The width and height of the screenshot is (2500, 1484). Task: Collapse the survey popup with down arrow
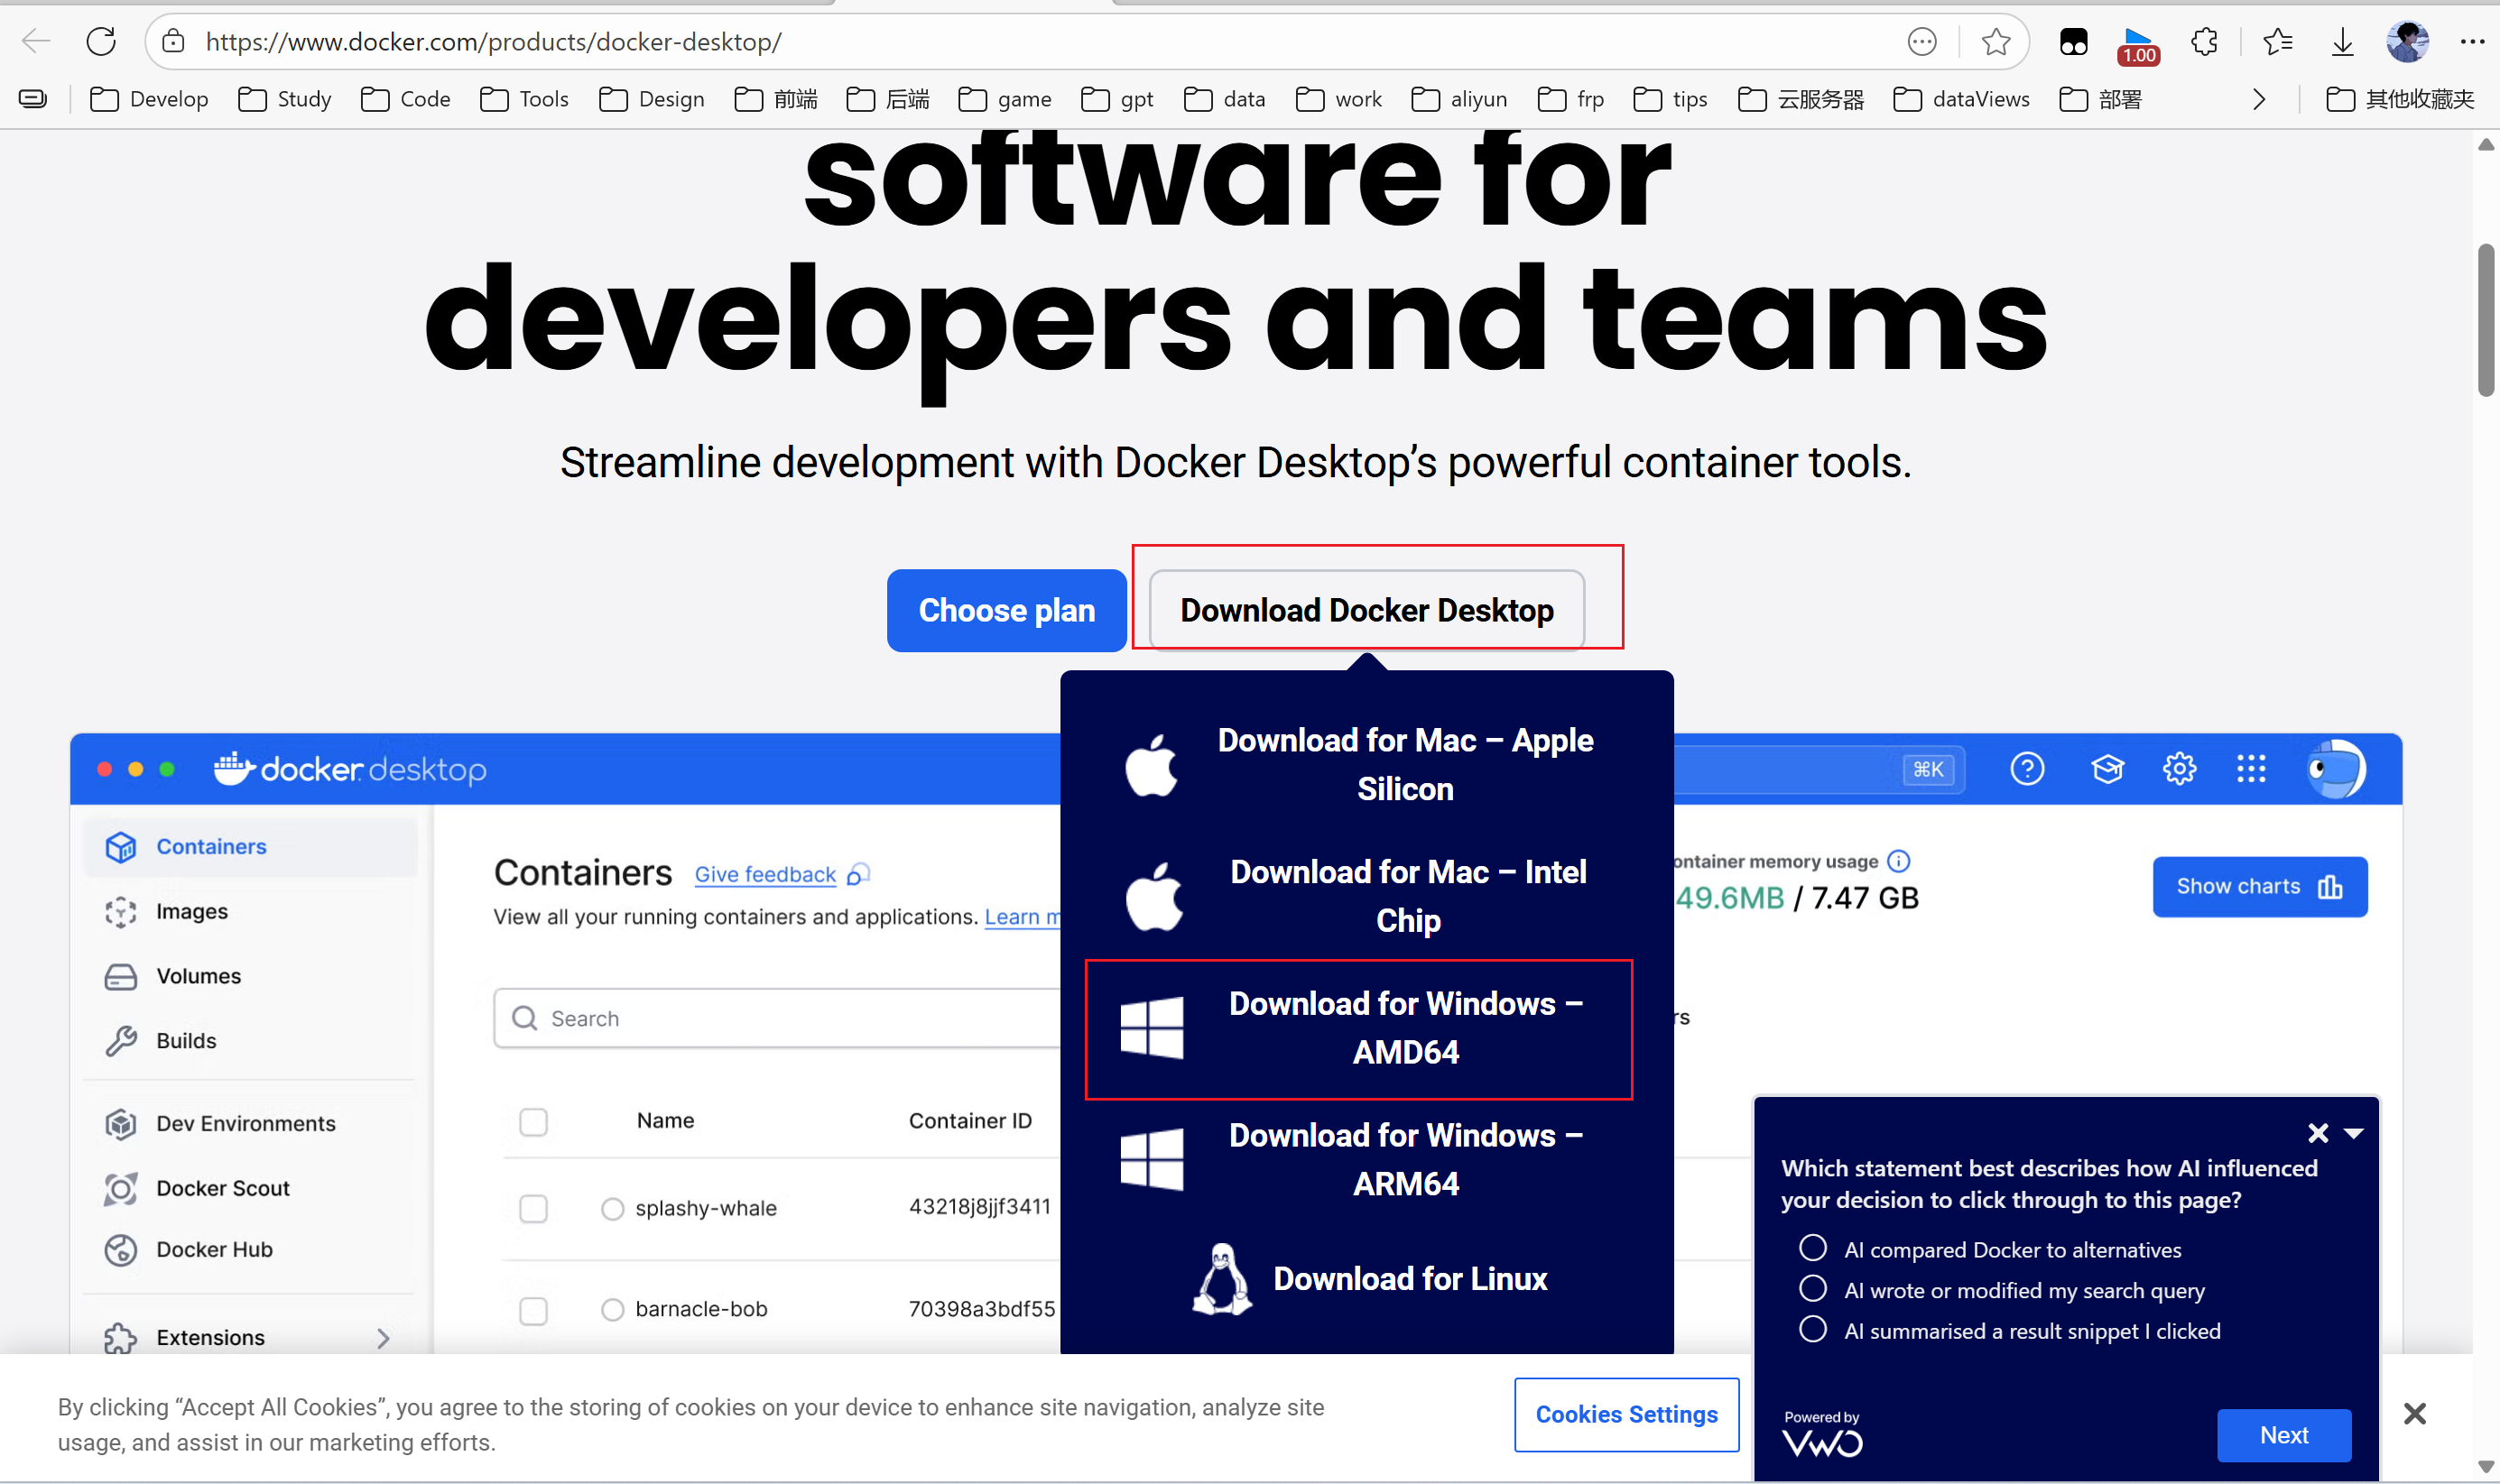[x=2354, y=1133]
